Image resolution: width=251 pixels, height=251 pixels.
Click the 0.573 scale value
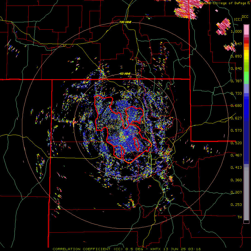click(236, 131)
